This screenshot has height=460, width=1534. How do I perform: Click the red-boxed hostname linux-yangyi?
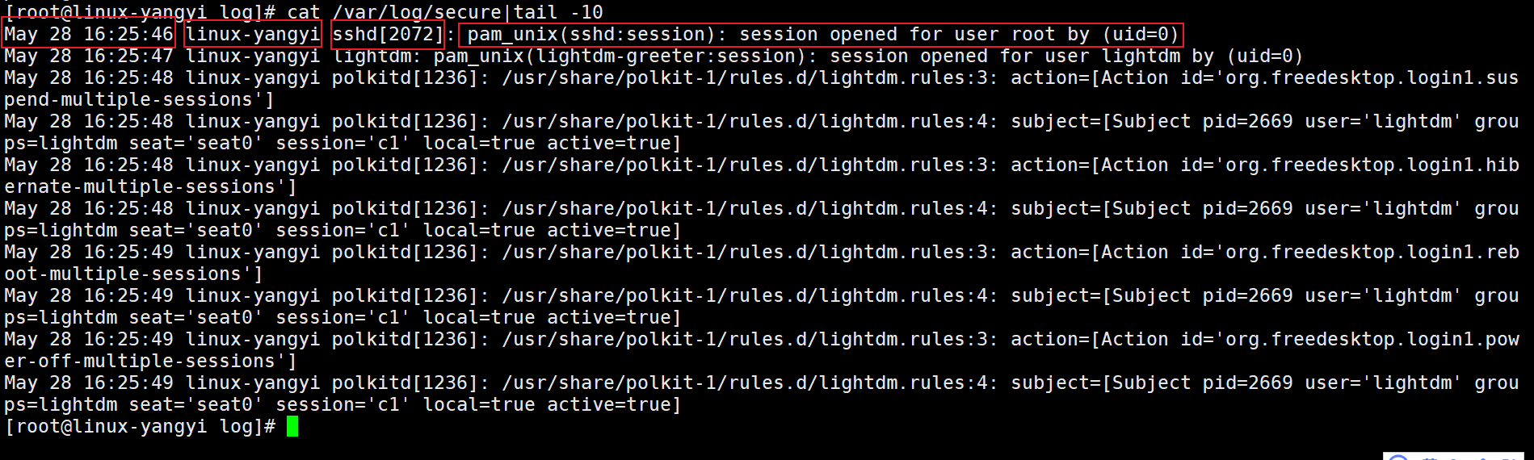click(253, 35)
